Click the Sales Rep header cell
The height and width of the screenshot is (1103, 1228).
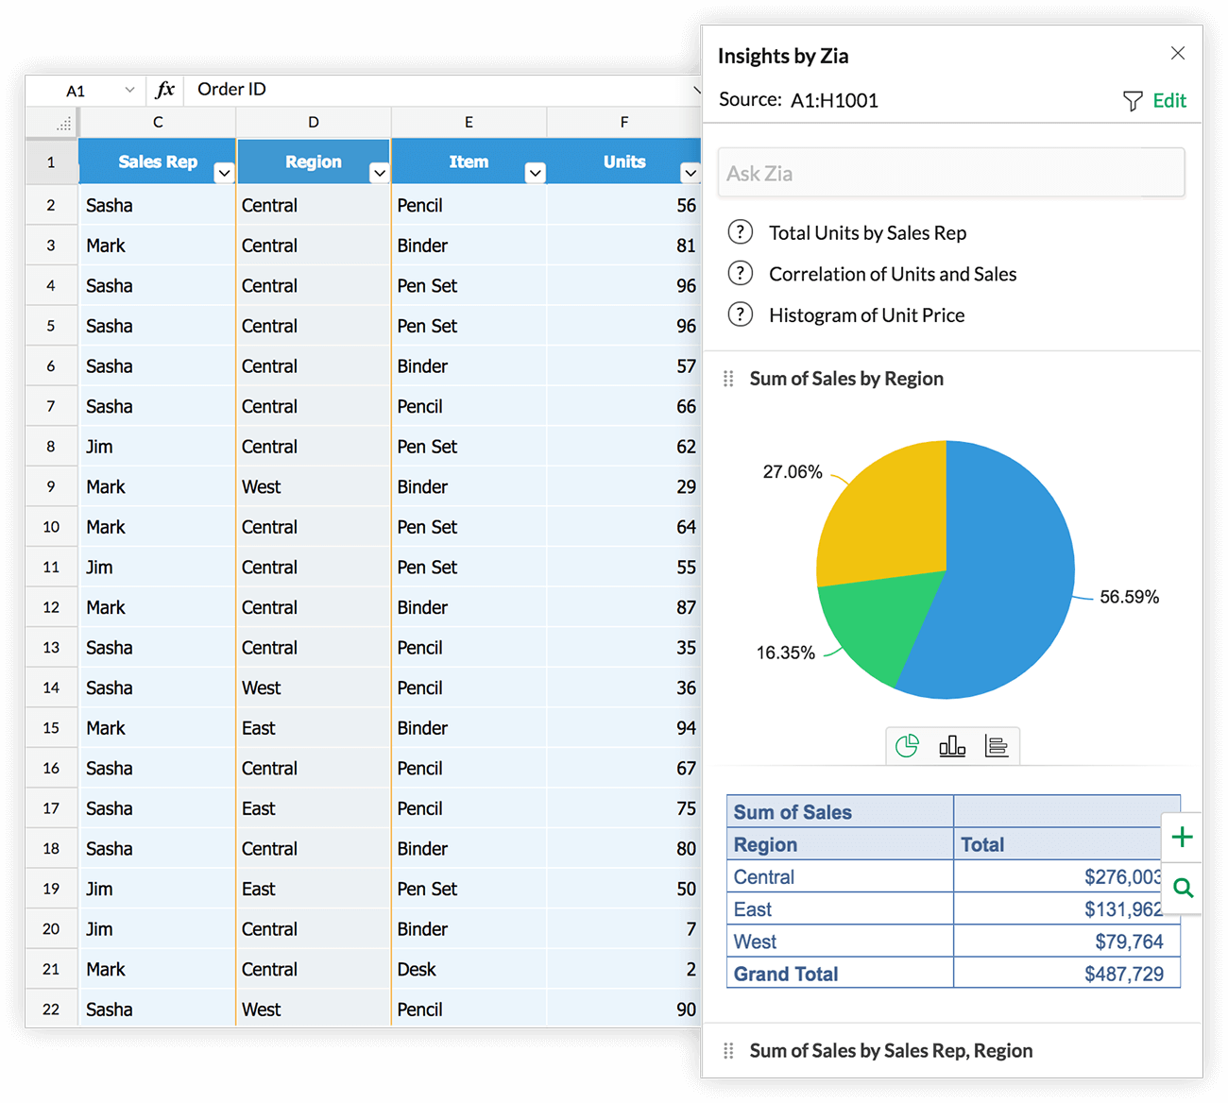point(158,161)
